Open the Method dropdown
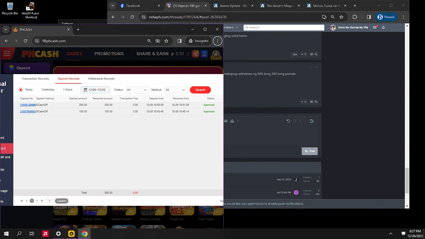The width and height of the screenshot is (425, 239). pos(176,90)
